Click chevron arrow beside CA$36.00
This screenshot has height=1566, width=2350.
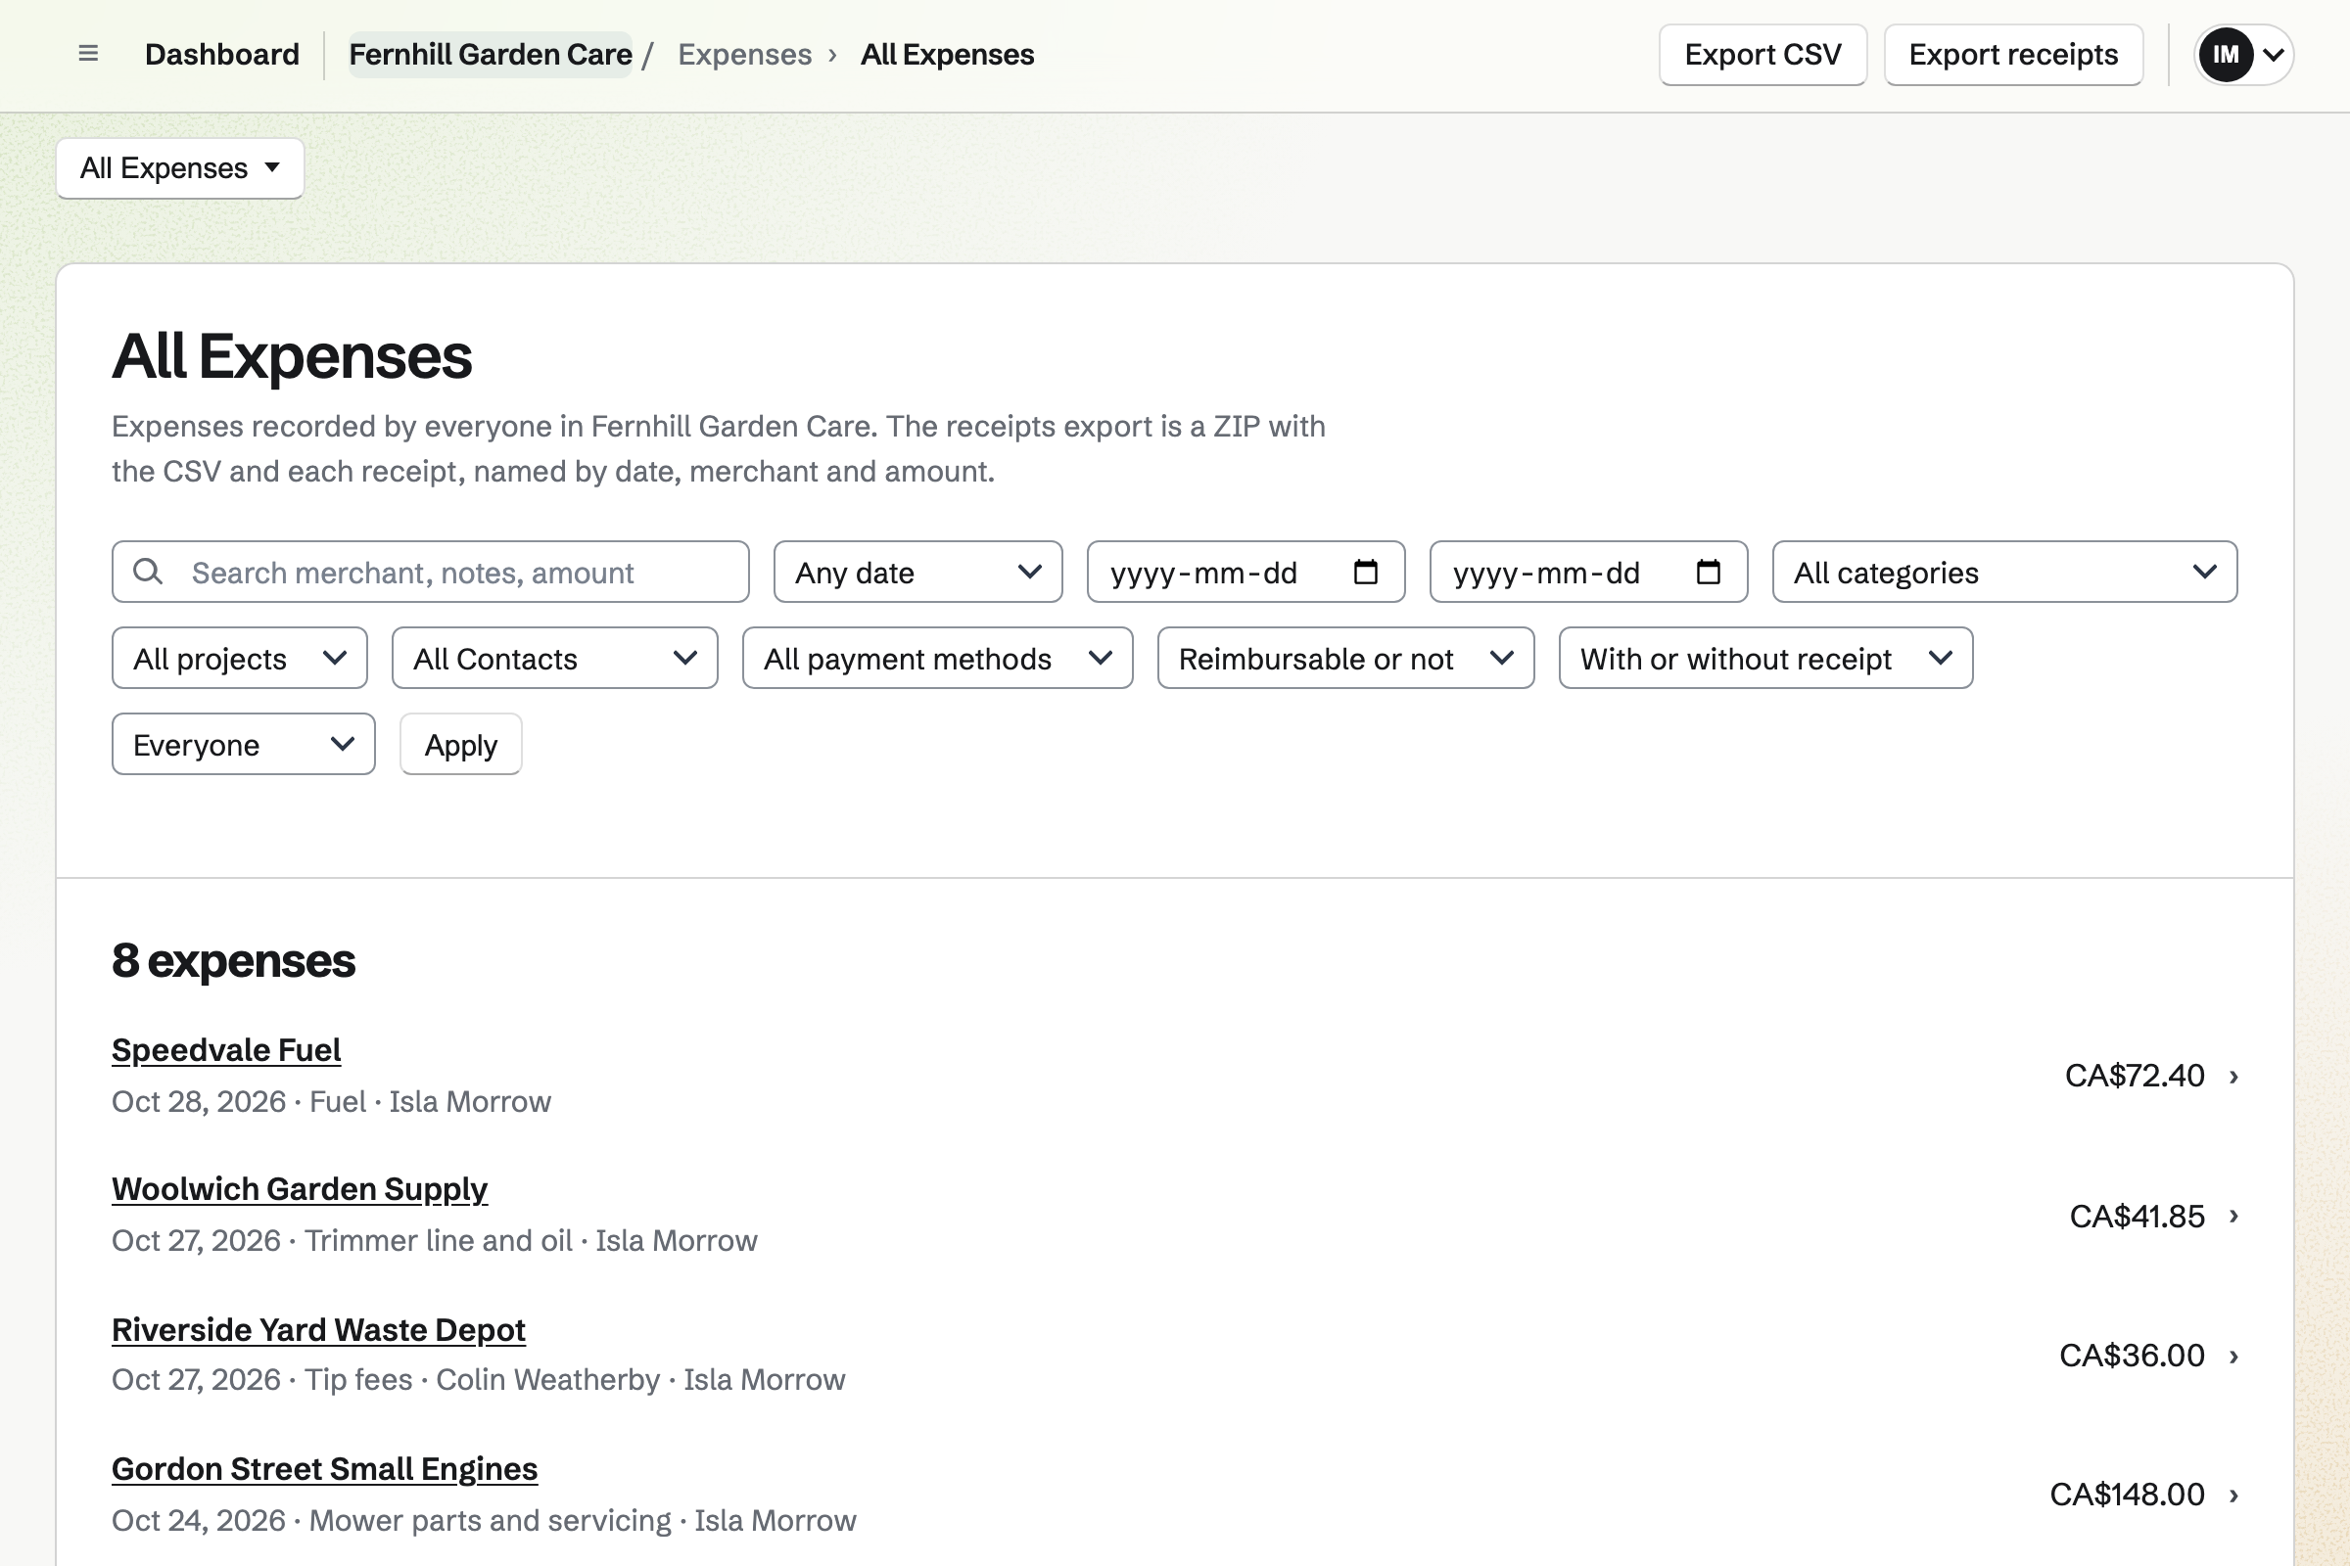pos(2233,1356)
